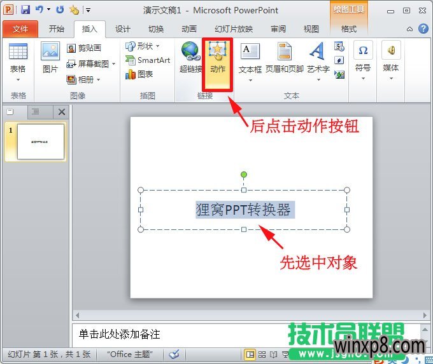The image size is (433, 364).
Task: Switch to Slide Sorter view in status bar
Action: coord(262,354)
